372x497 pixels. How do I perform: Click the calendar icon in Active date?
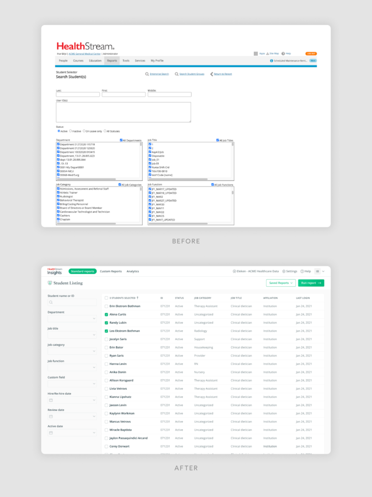(x=51, y=432)
